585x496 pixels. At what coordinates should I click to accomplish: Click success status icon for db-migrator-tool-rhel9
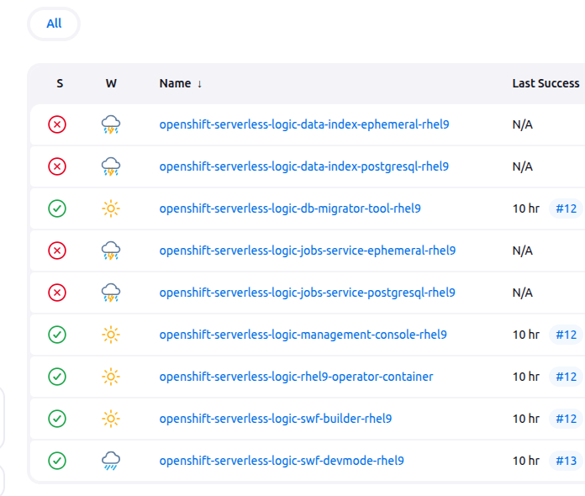pyautogui.click(x=57, y=208)
